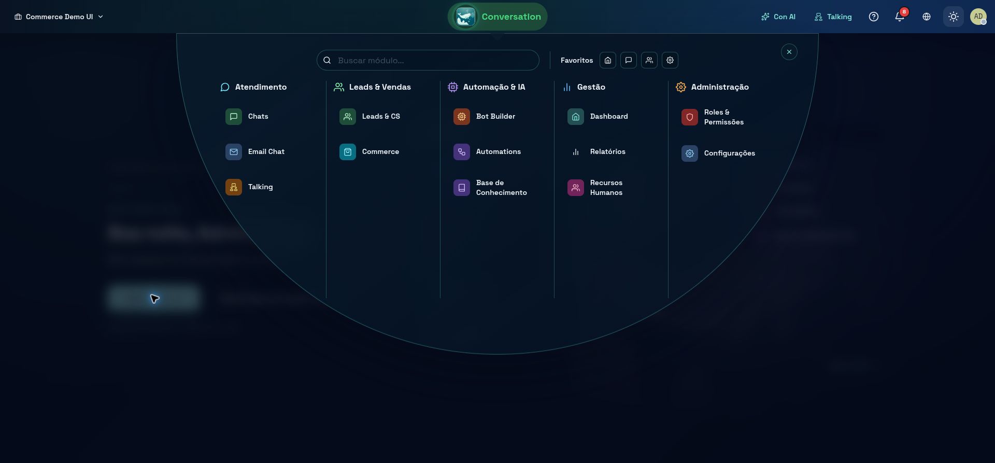Viewport: 995px width, 463px height.
Task: Focus the Buscar módulo search field
Action: point(428,60)
